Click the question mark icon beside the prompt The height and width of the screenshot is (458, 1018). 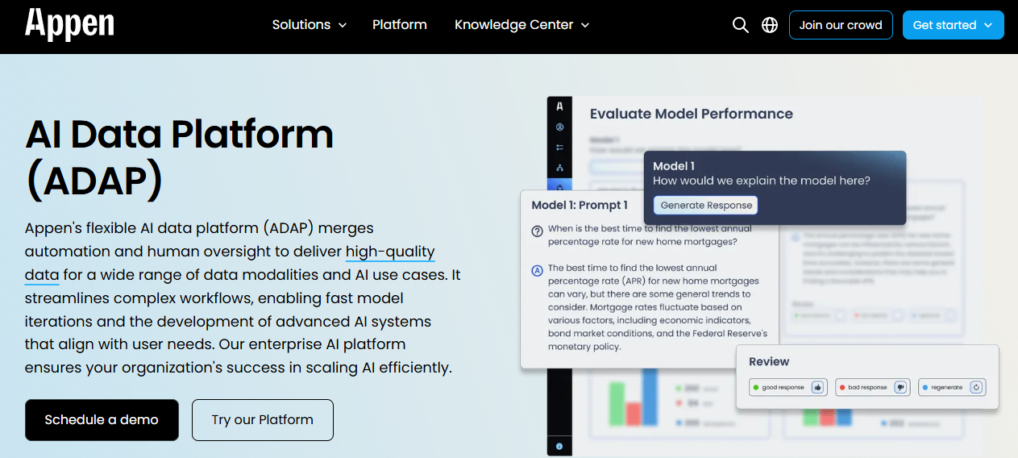point(538,231)
